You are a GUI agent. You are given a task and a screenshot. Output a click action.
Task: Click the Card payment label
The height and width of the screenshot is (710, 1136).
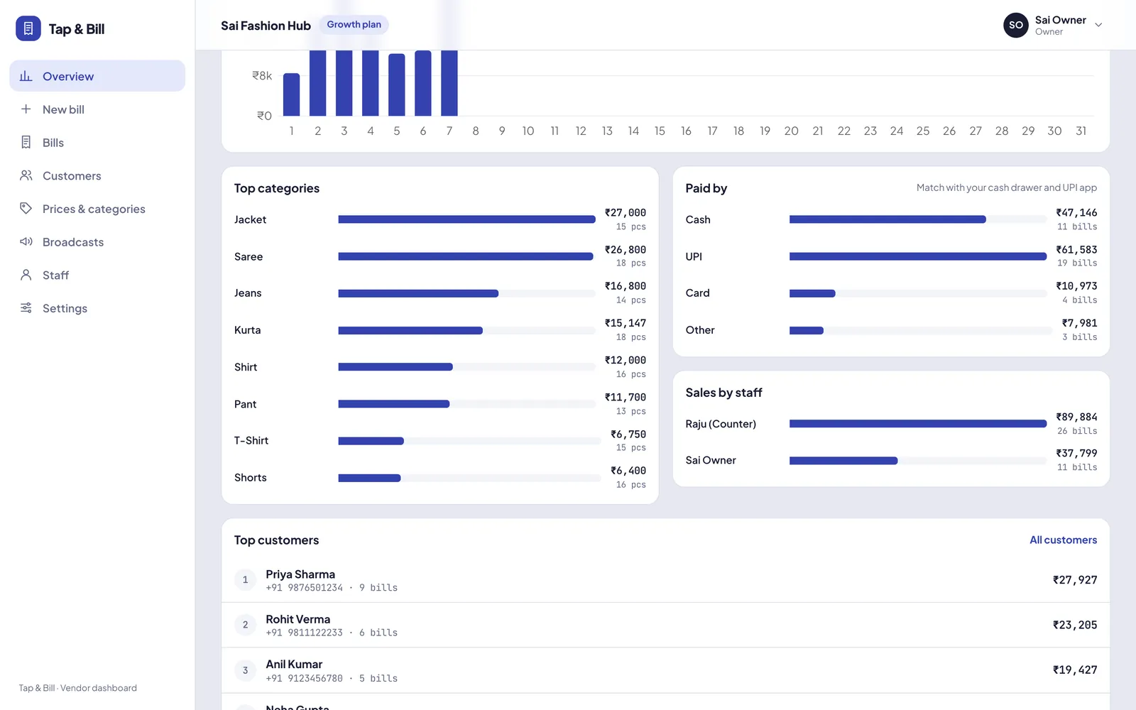point(697,293)
